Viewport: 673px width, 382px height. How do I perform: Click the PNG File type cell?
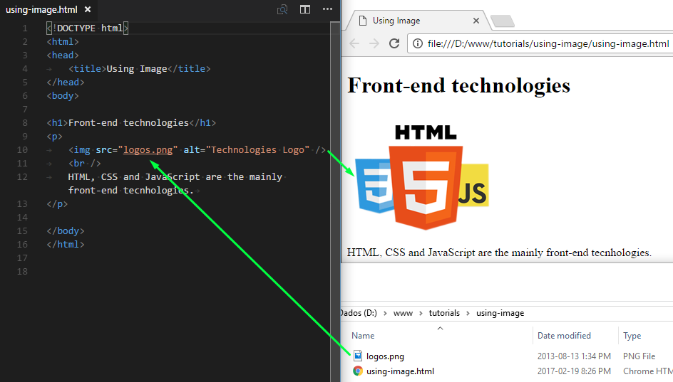tap(639, 356)
